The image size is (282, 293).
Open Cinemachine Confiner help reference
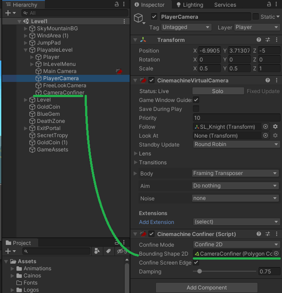tap(259, 234)
